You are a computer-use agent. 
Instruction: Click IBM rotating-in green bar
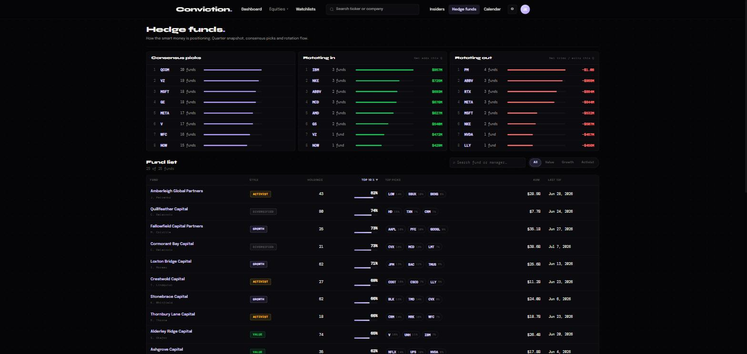[384, 70]
